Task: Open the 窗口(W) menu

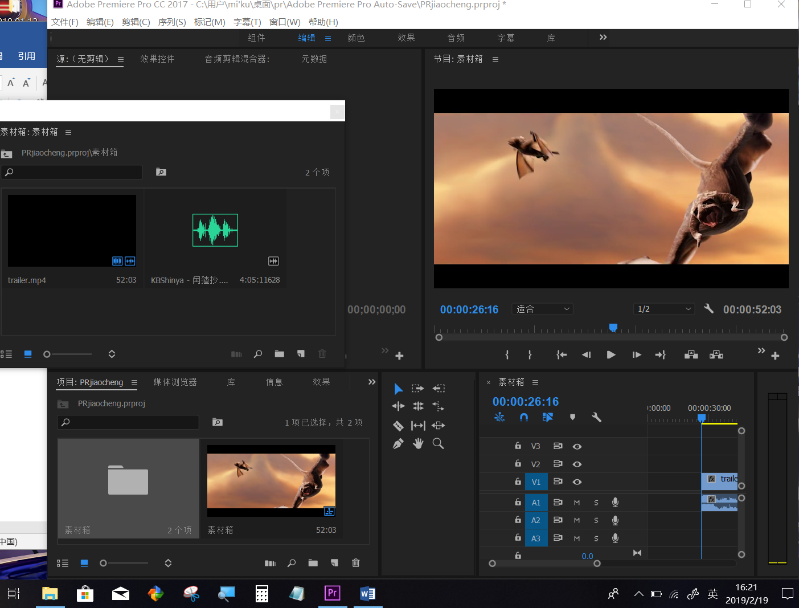Action: (285, 22)
